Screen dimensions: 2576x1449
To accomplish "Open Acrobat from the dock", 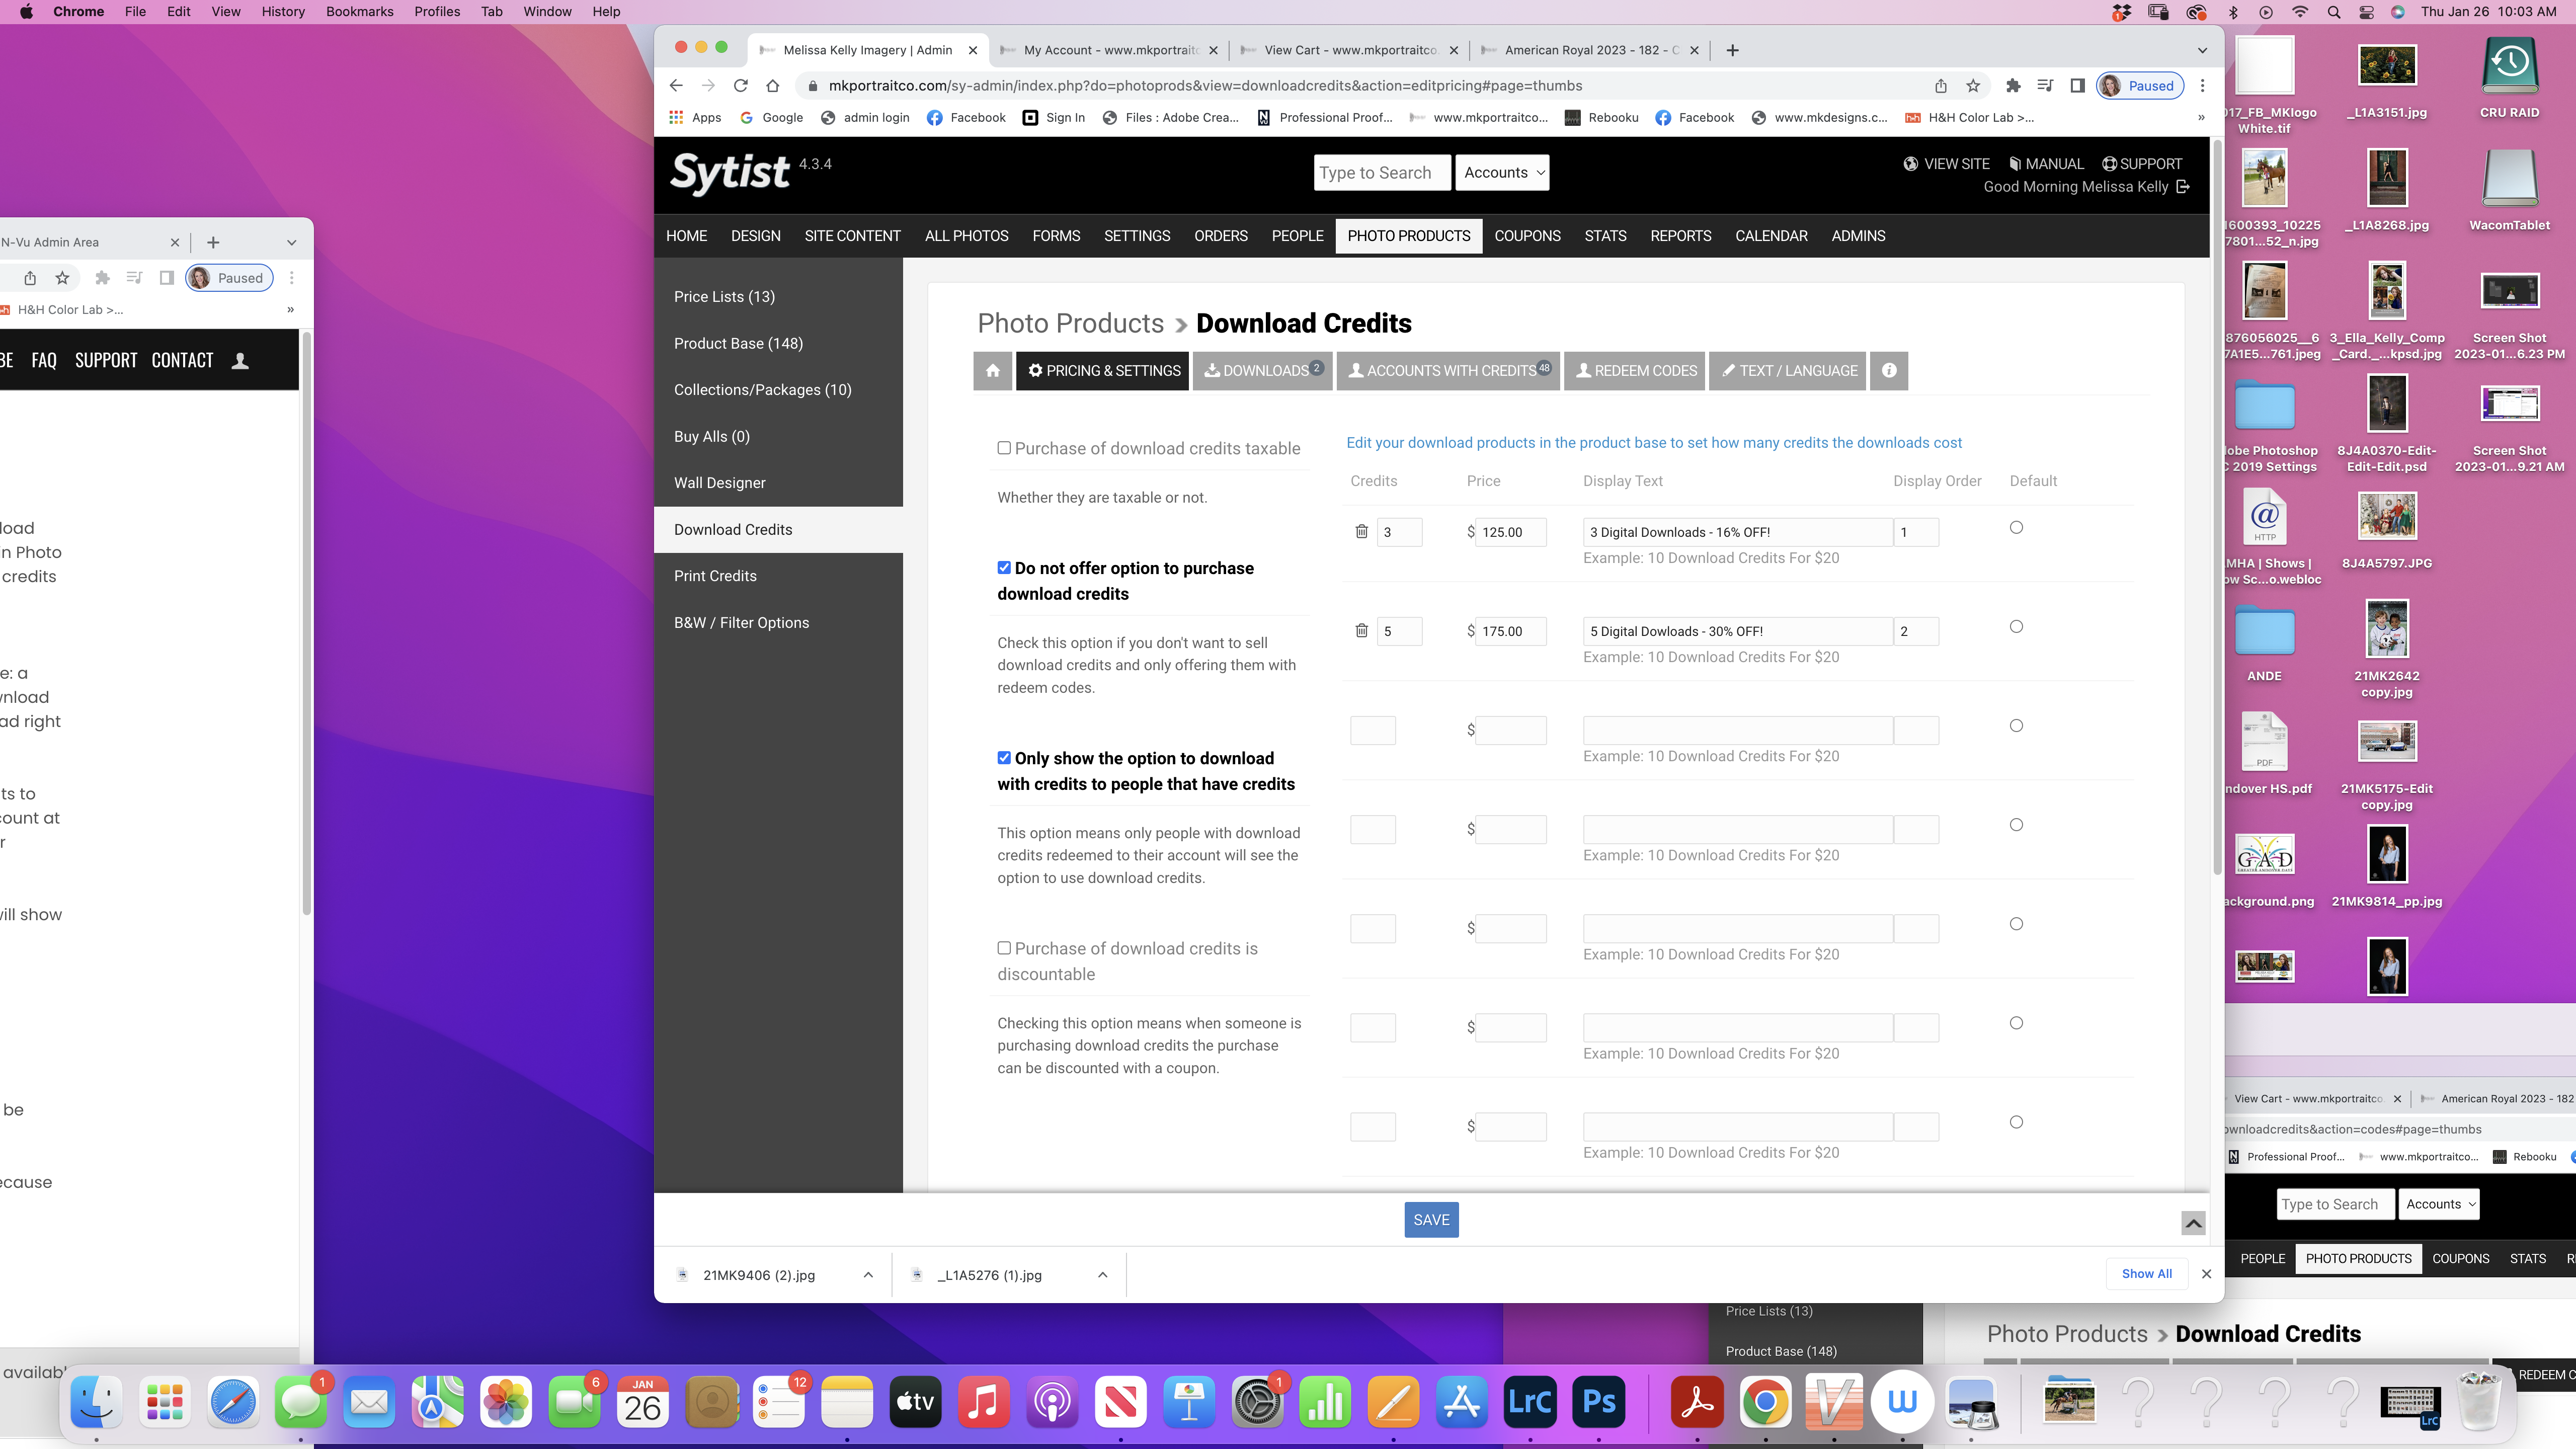I will pos(1697,1402).
